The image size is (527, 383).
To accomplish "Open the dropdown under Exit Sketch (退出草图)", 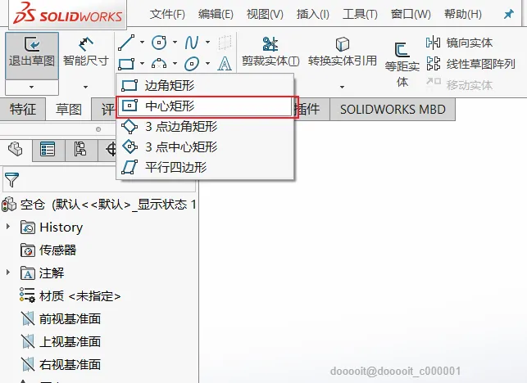I will (x=32, y=87).
